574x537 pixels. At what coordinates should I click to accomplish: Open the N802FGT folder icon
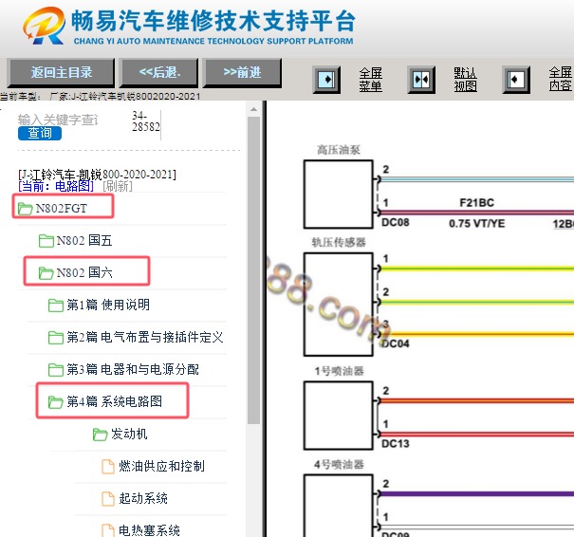click(x=25, y=209)
